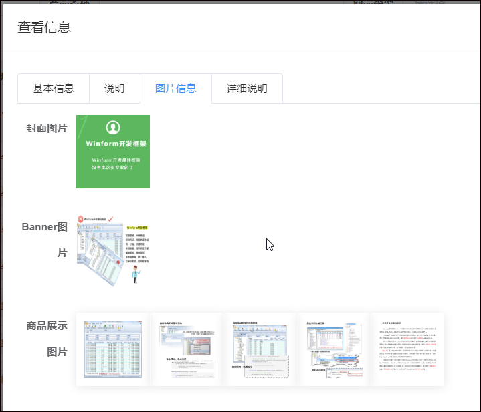
Task: Open fourth product image with code tool
Action: click(x=334, y=349)
